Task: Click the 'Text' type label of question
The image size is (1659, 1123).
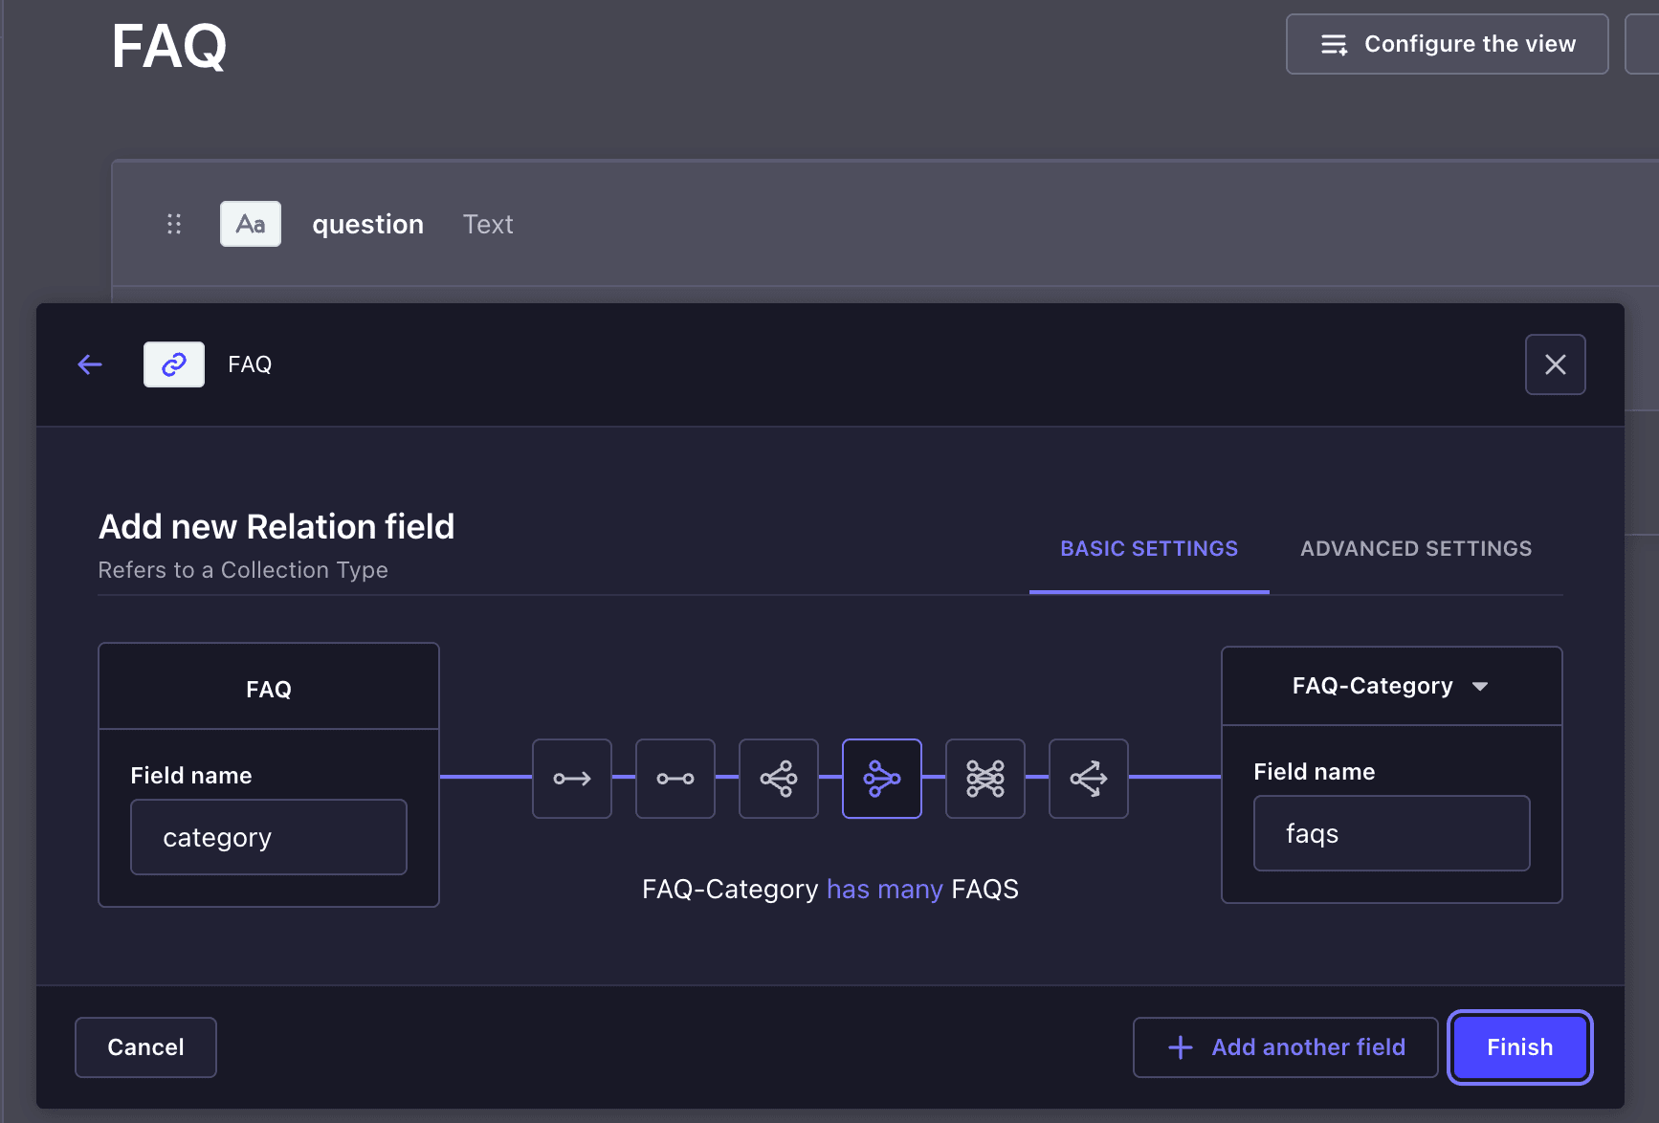Action: pos(488,224)
